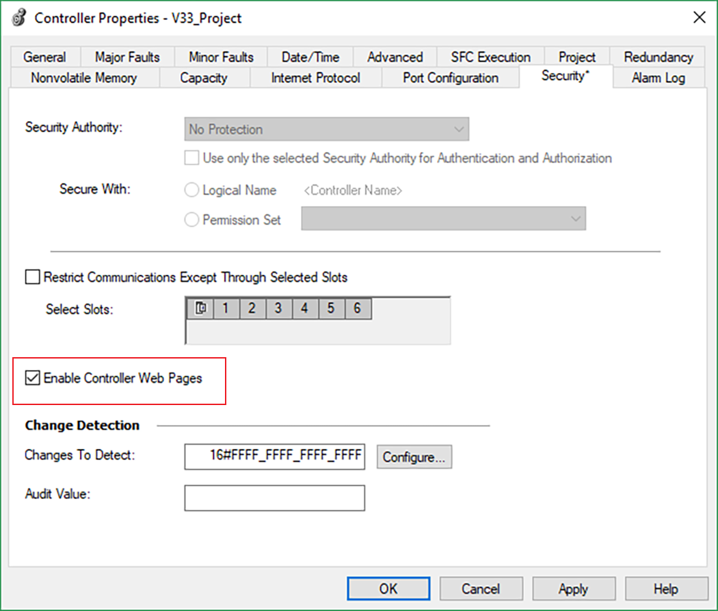
Task: Confirm settings with the OK button
Action: pos(388,588)
